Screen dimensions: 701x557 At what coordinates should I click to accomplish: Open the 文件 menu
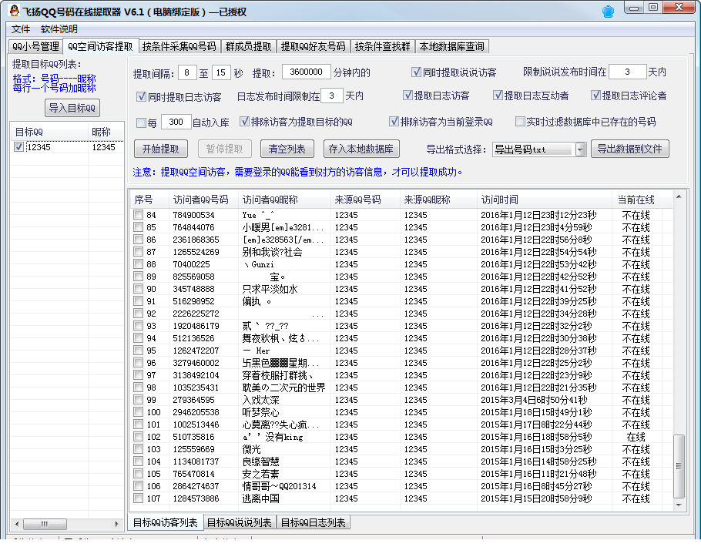point(21,29)
